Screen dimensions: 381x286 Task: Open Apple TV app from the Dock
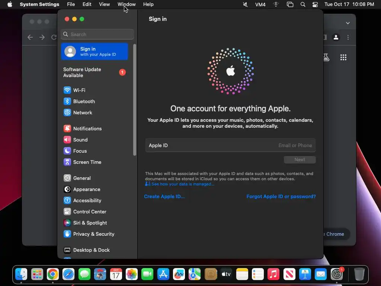pos(226,274)
